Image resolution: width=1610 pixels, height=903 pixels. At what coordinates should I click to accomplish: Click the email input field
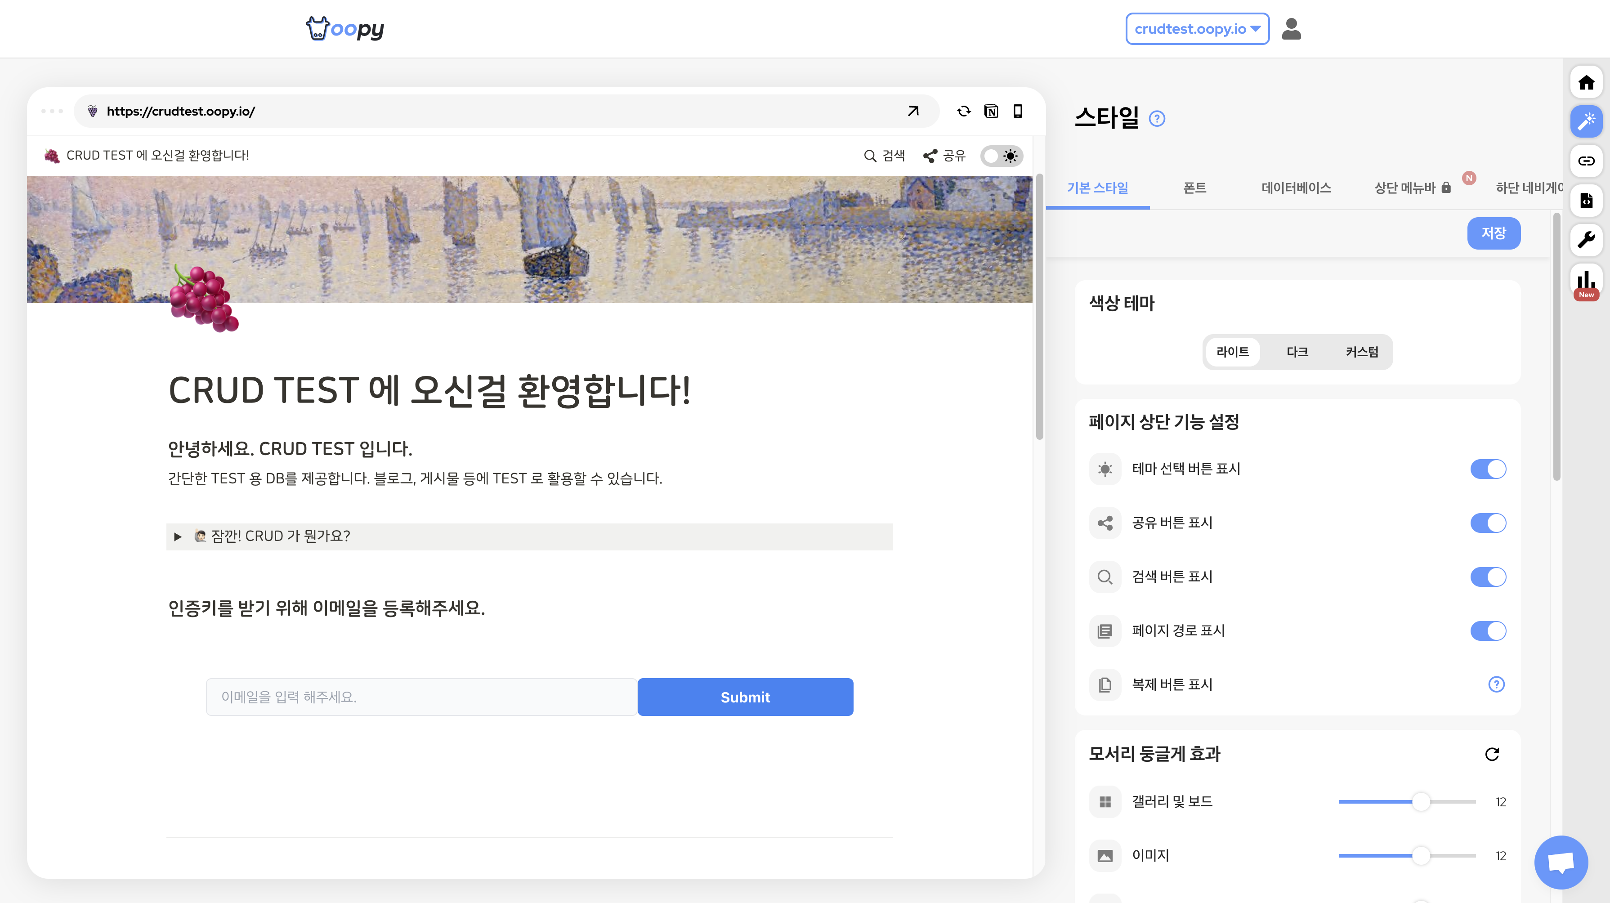(x=421, y=697)
